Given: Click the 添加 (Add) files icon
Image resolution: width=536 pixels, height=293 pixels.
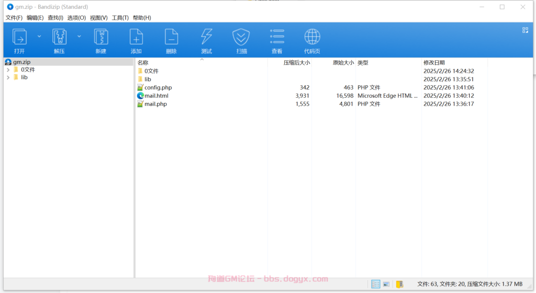Looking at the screenshot, I should pyautogui.click(x=136, y=37).
